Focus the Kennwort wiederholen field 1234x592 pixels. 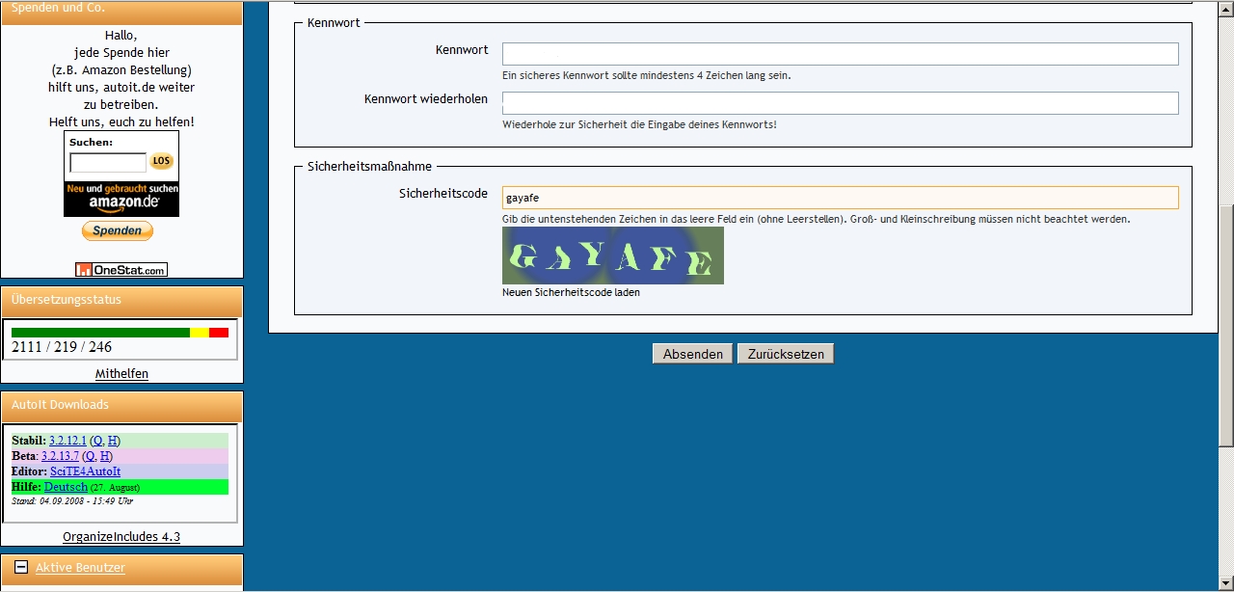(x=840, y=103)
